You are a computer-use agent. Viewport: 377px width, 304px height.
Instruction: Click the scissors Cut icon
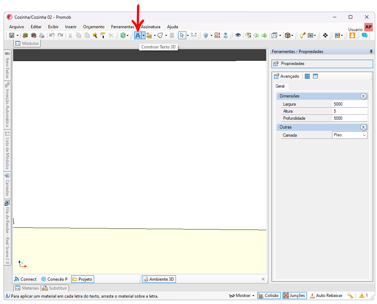pos(70,35)
